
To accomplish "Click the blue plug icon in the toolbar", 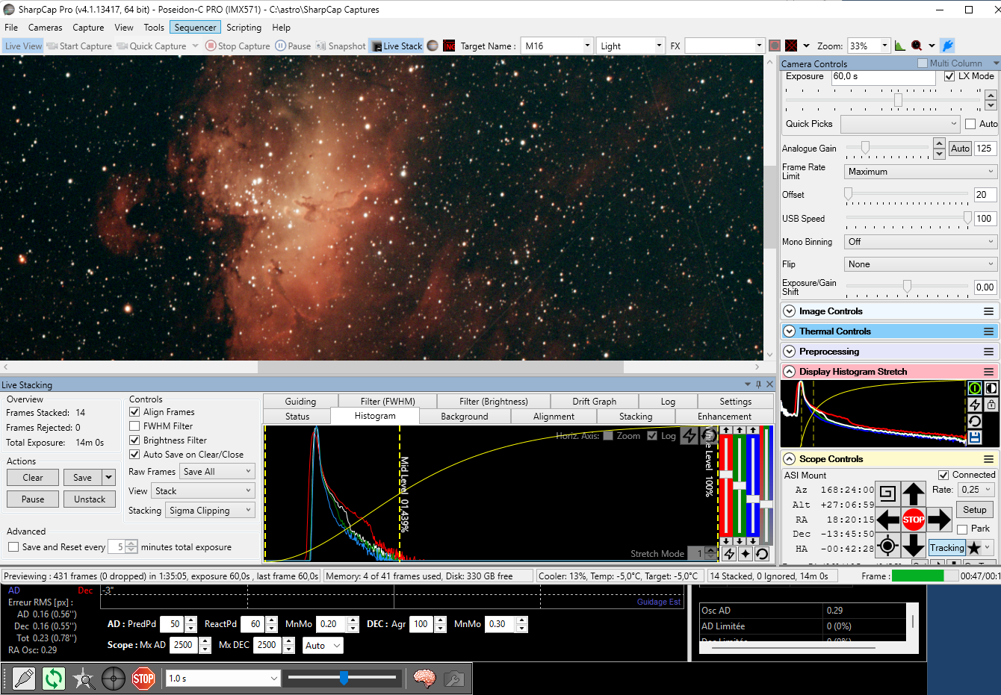I will (x=947, y=46).
